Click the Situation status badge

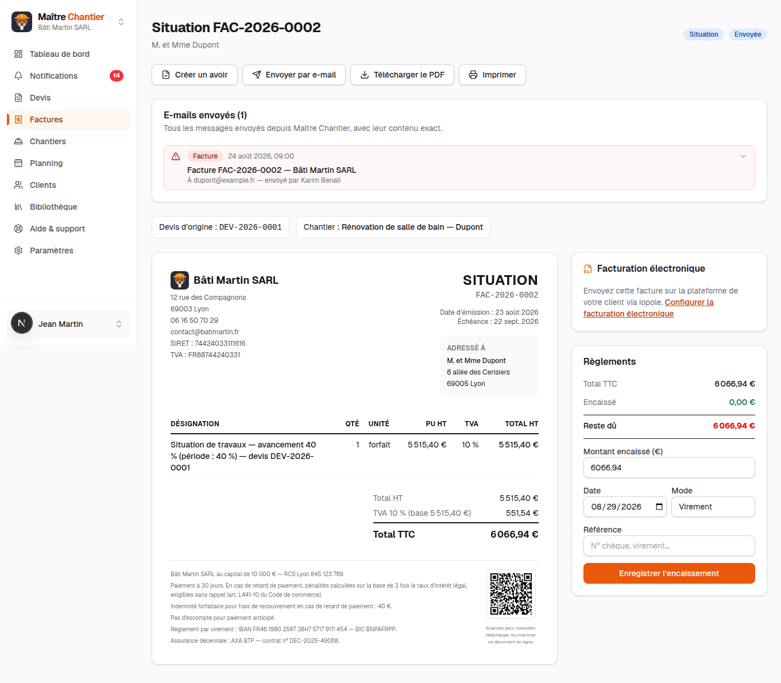703,34
